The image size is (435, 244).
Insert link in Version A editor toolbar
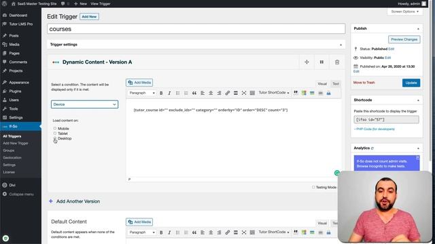click(228, 93)
